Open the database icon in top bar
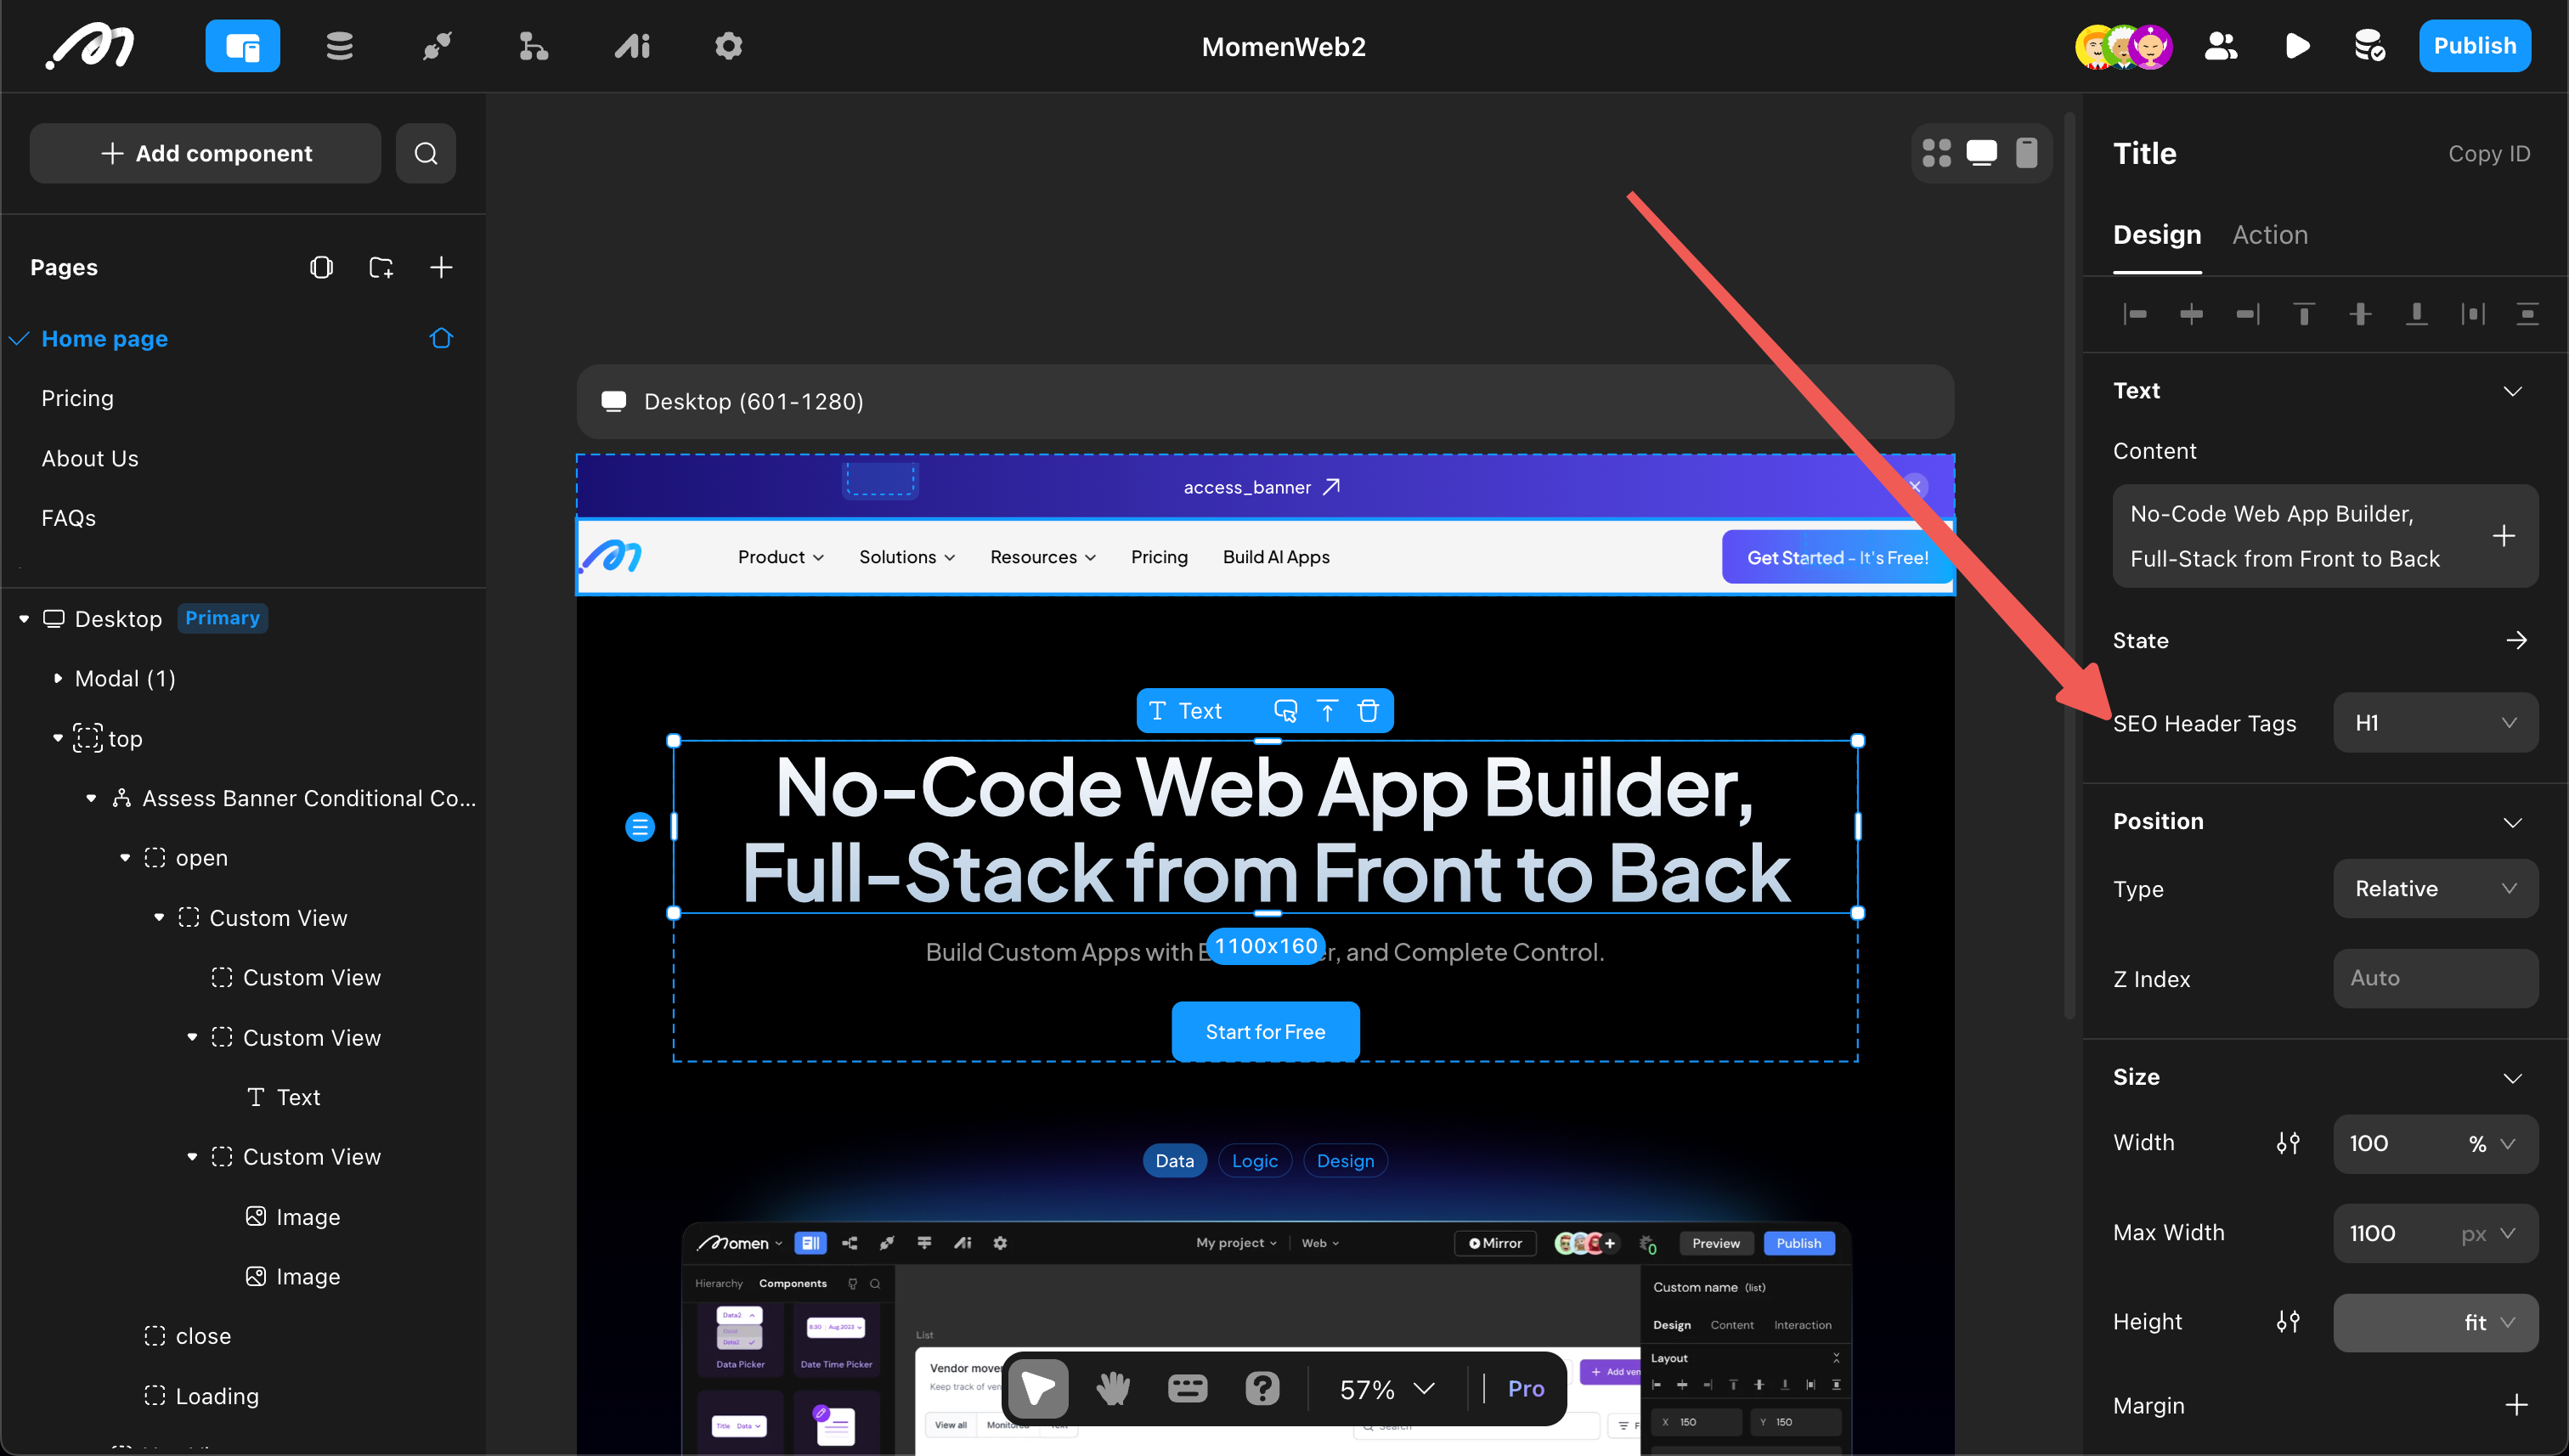The height and width of the screenshot is (1456, 2569). pyautogui.click(x=340, y=46)
